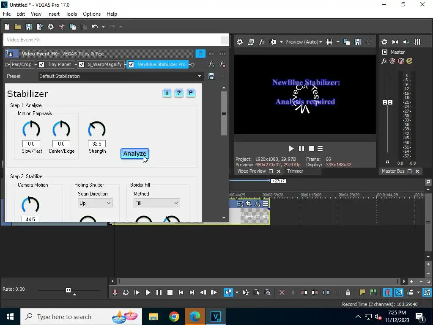Screen dimensions: 433x325
Task: Open Stabilizer info 'i' button
Action: (x=167, y=93)
